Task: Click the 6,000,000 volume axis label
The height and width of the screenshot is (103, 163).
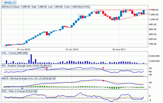Action: (154, 56)
